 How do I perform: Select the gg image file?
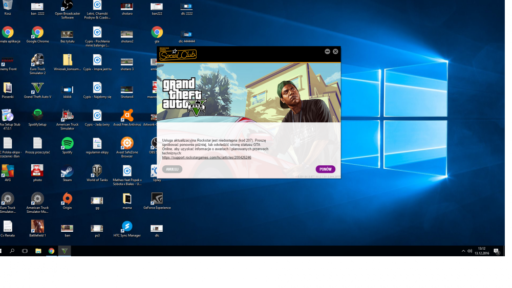point(97,202)
